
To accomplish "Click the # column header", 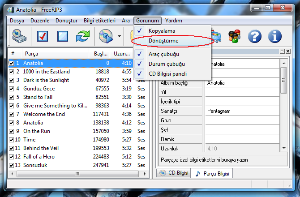I will 15,54.
